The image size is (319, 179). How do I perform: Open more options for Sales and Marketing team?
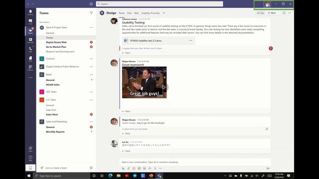[91, 121]
